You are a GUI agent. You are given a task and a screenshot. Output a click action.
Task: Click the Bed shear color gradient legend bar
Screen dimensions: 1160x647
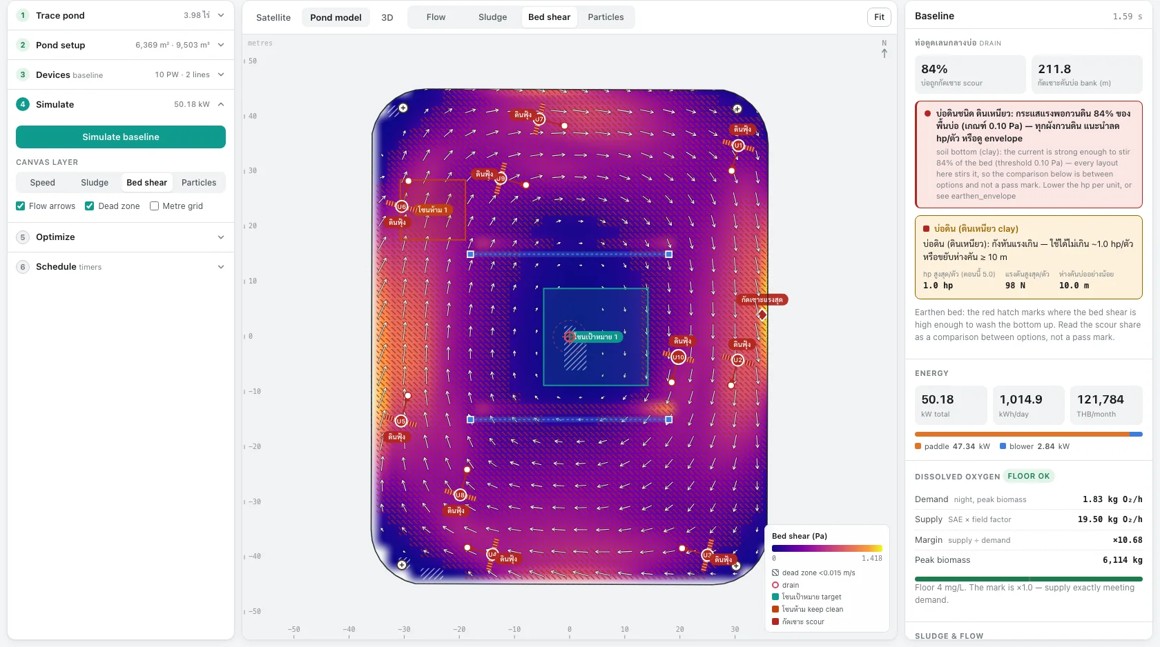tap(827, 548)
